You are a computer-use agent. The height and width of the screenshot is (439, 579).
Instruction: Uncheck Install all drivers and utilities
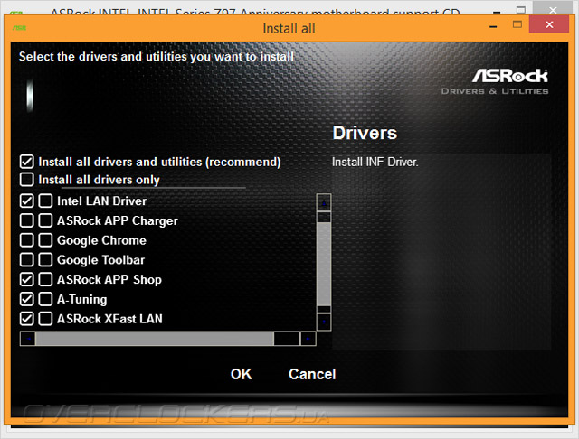(x=27, y=162)
